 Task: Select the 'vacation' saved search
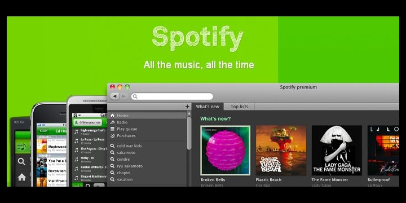click(x=125, y=179)
